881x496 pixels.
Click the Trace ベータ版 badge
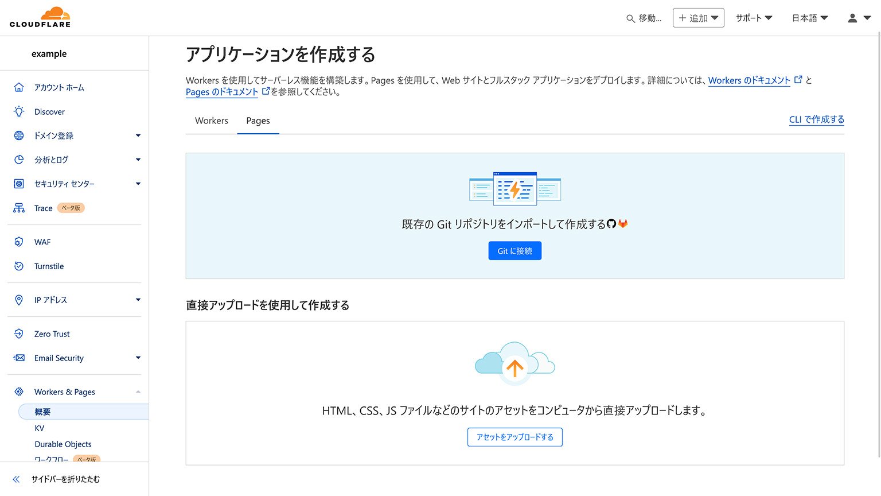71,208
